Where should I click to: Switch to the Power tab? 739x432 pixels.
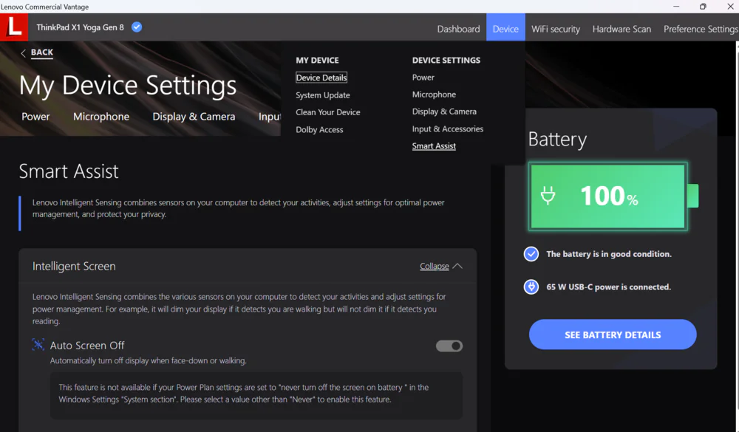[x=35, y=117]
